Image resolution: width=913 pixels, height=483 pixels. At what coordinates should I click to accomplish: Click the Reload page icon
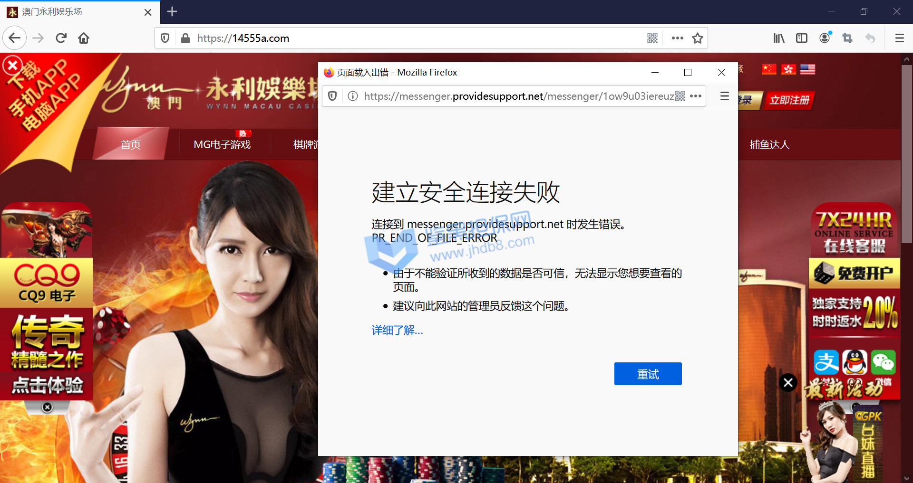pos(61,38)
